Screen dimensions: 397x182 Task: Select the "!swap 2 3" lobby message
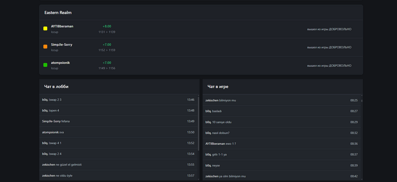[x=55, y=99]
